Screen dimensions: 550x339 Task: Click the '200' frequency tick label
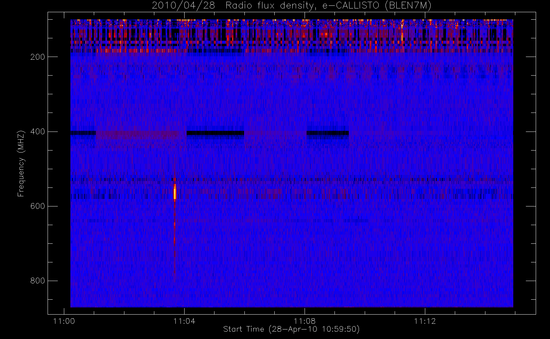coord(38,57)
